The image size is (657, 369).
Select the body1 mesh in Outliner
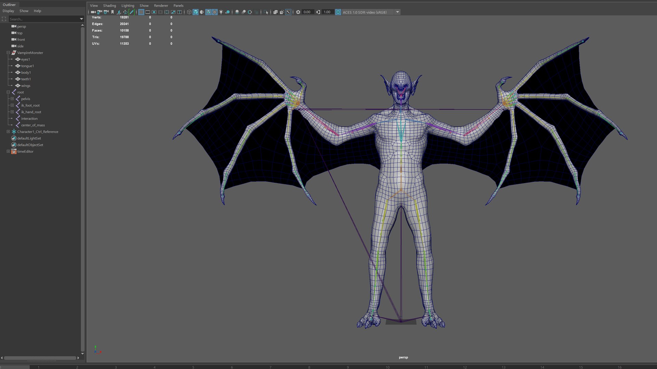tap(26, 72)
